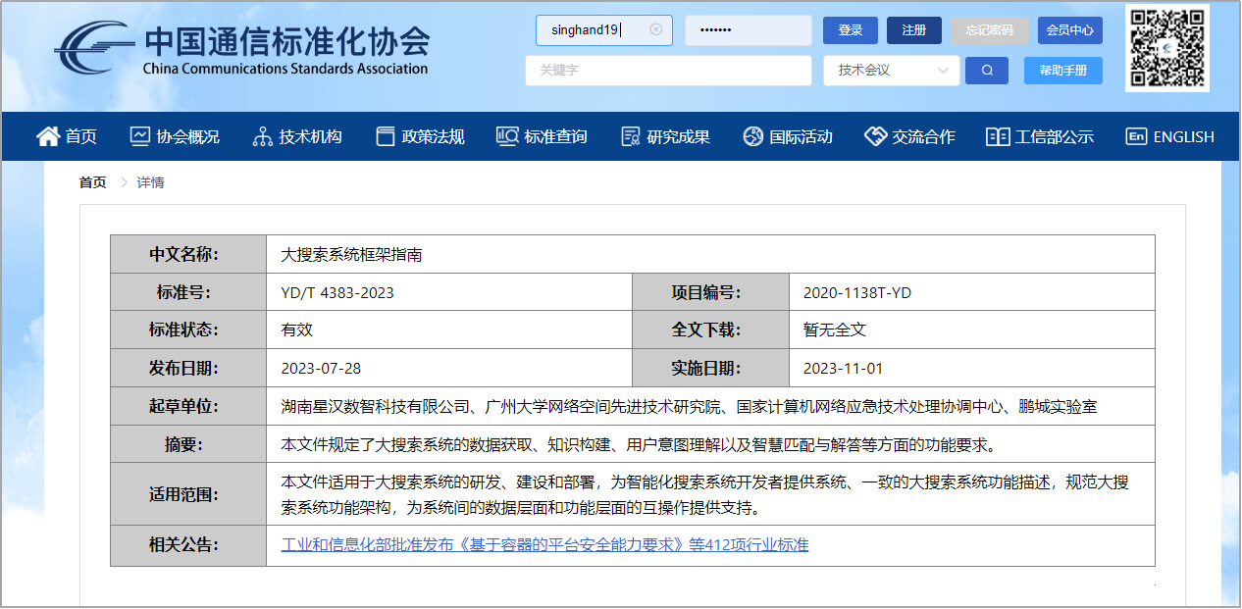Open the 帮助手册 help manual
The height and width of the screenshot is (609, 1242).
(1063, 71)
